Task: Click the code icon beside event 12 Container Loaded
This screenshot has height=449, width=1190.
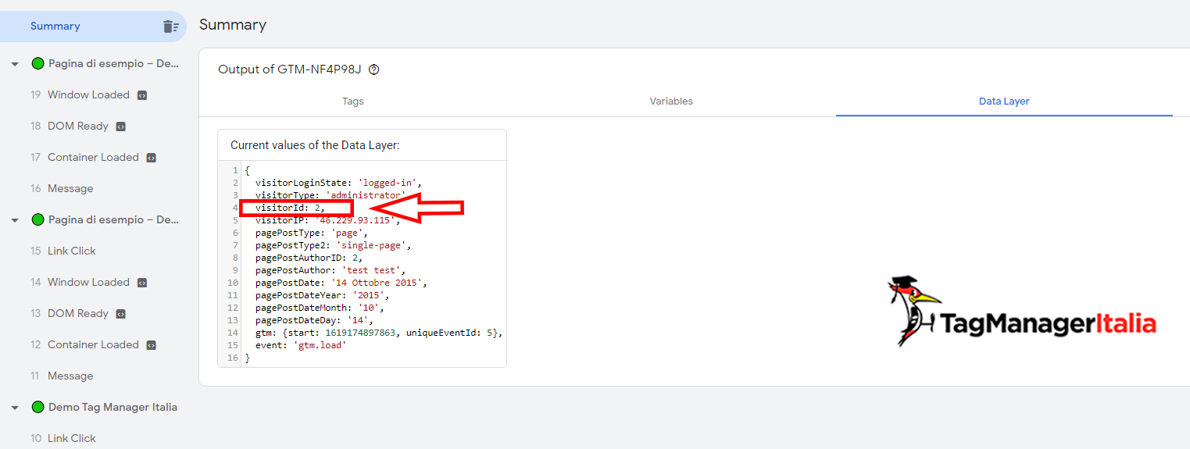Action: pos(152,345)
